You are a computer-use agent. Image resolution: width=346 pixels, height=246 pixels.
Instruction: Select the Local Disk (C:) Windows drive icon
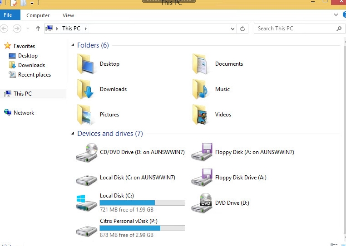pos(86,203)
